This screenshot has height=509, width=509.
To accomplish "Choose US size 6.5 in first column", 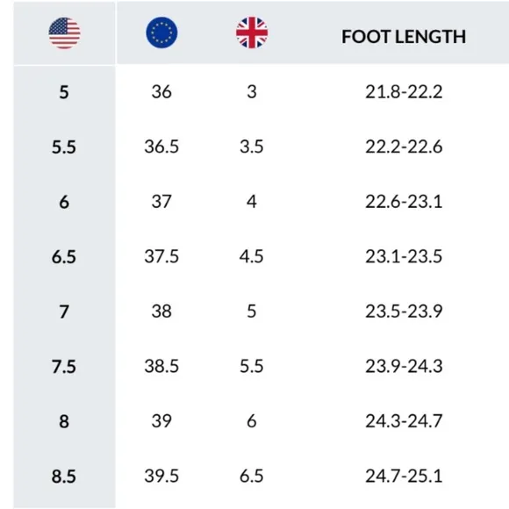I will (x=64, y=257).
